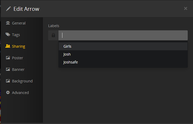Pick Joshsafe from the dropdown list

70,62
